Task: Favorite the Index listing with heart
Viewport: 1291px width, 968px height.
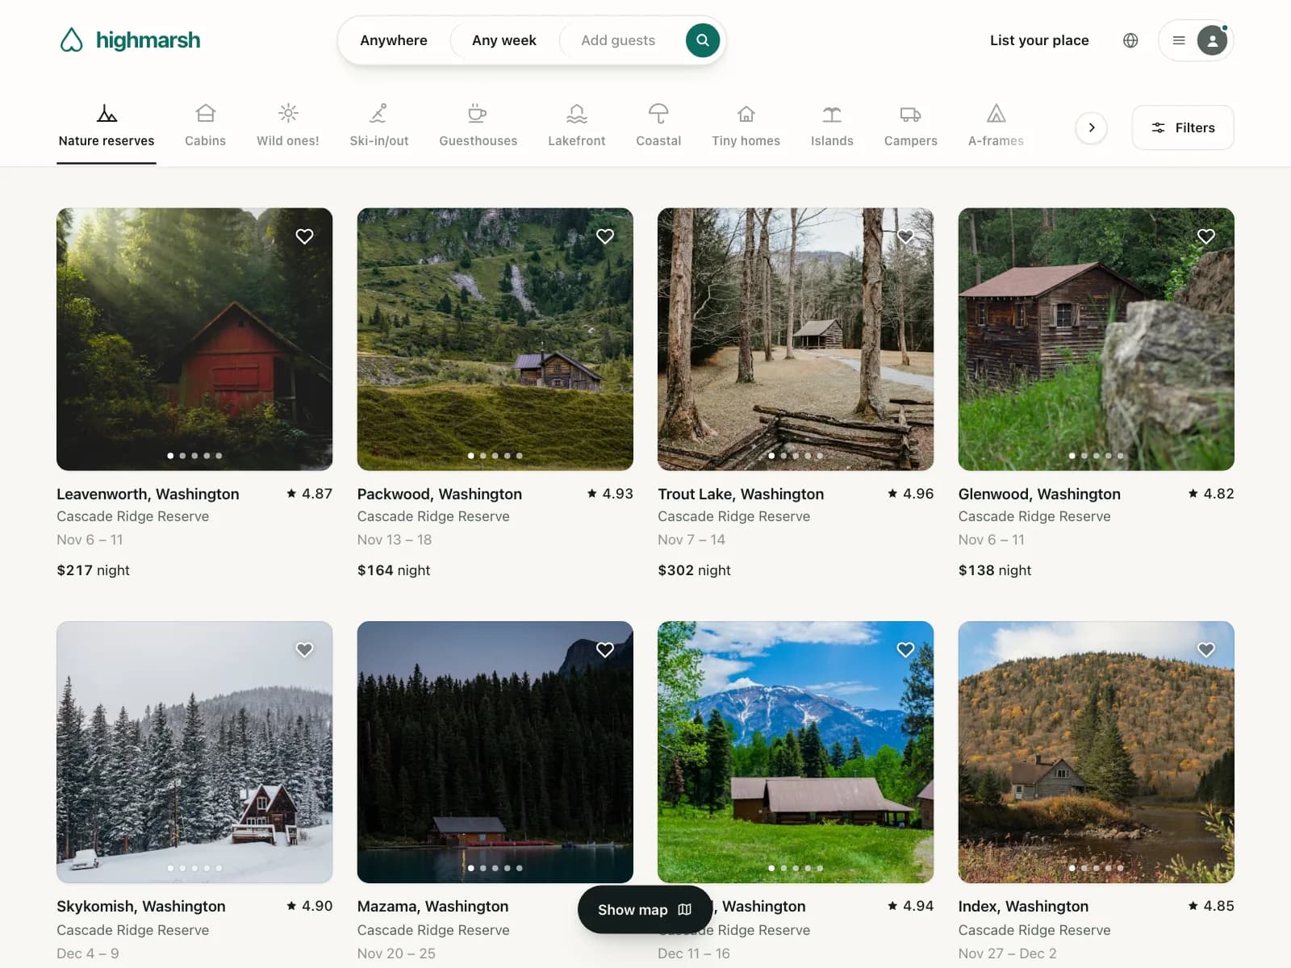Action: [x=1206, y=649]
